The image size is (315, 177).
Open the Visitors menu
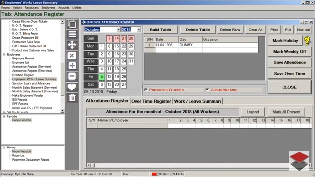pos(17,8)
